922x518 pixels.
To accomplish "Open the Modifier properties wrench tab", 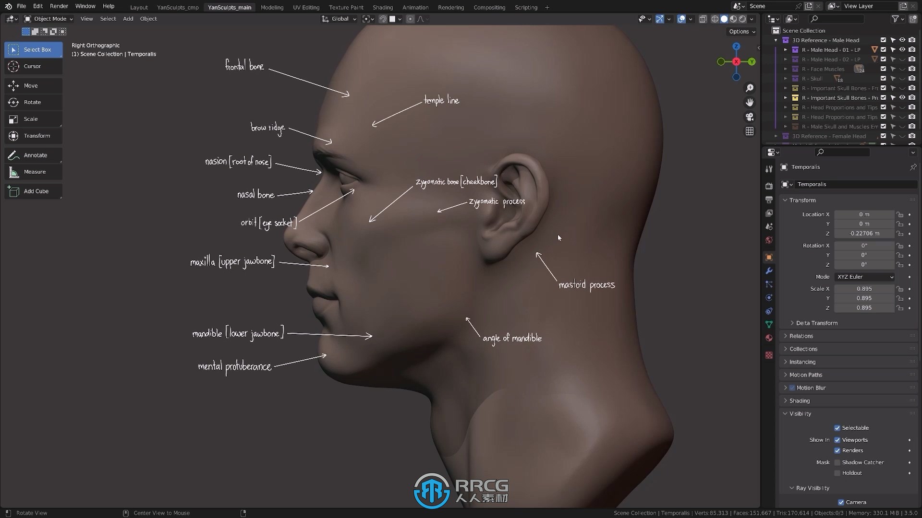I will click(769, 271).
